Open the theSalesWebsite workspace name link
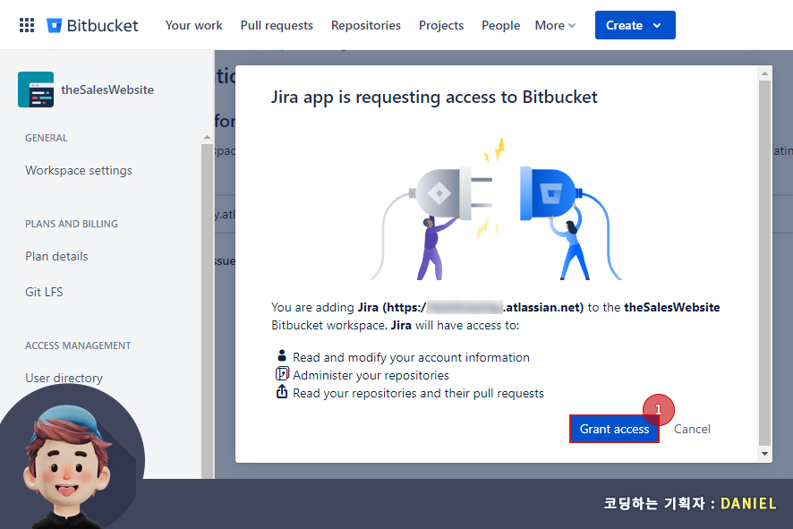The image size is (793, 529). pos(107,90)
